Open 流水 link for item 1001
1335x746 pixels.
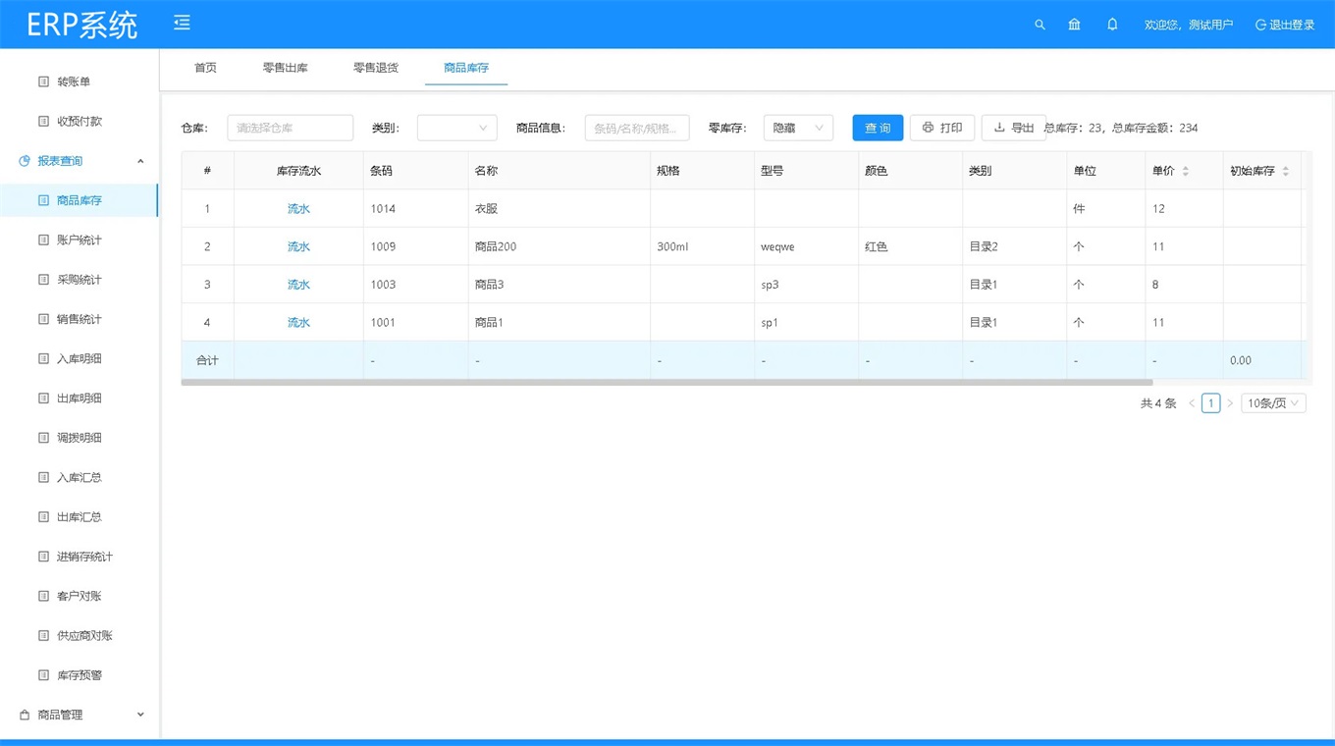[x=298, y=322]
